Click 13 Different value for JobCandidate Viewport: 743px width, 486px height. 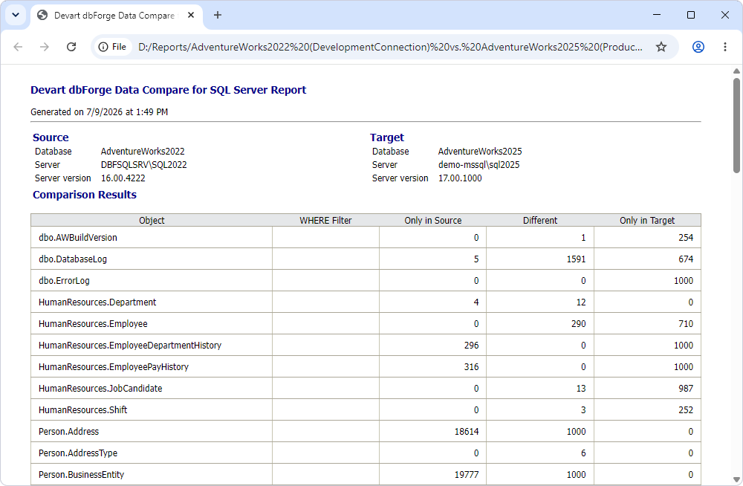pos(581,389)
